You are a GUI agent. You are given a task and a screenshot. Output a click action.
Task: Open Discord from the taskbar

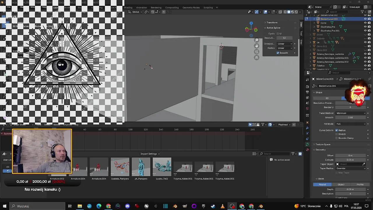pos(127,206)
